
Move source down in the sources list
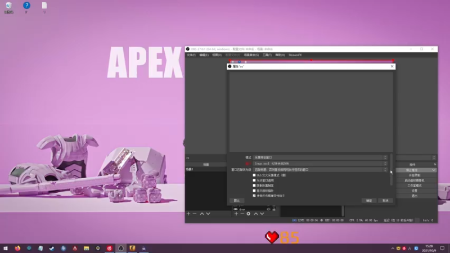[x=262, y=214]
